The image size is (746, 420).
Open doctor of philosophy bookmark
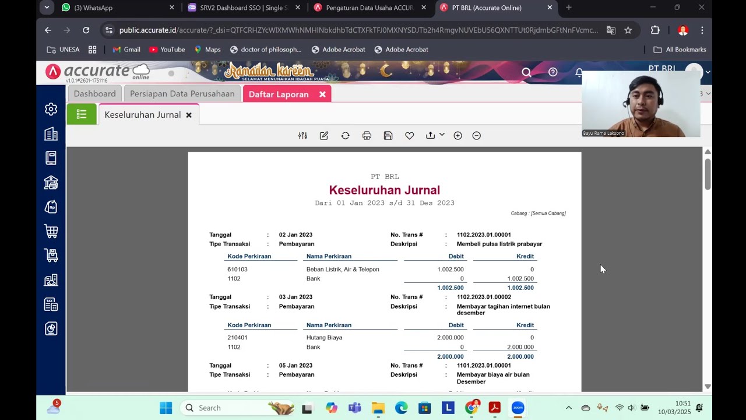click(266, 50)
